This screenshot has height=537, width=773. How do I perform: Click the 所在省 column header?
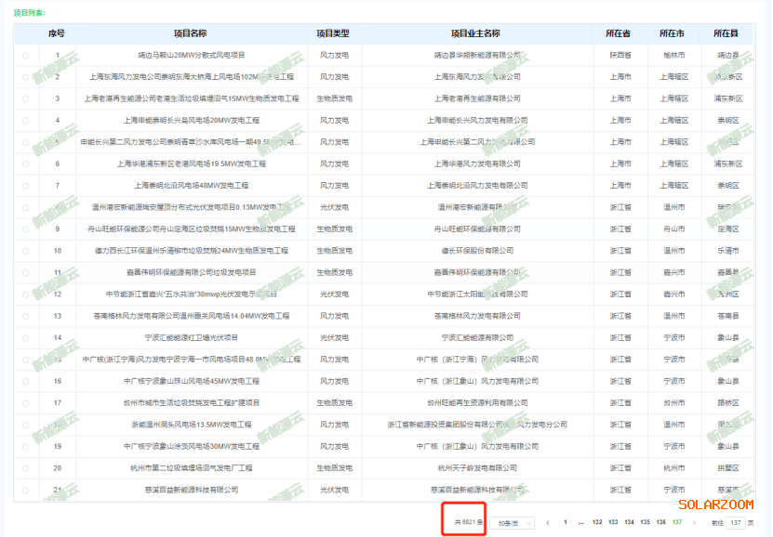[x=618, y=33]
